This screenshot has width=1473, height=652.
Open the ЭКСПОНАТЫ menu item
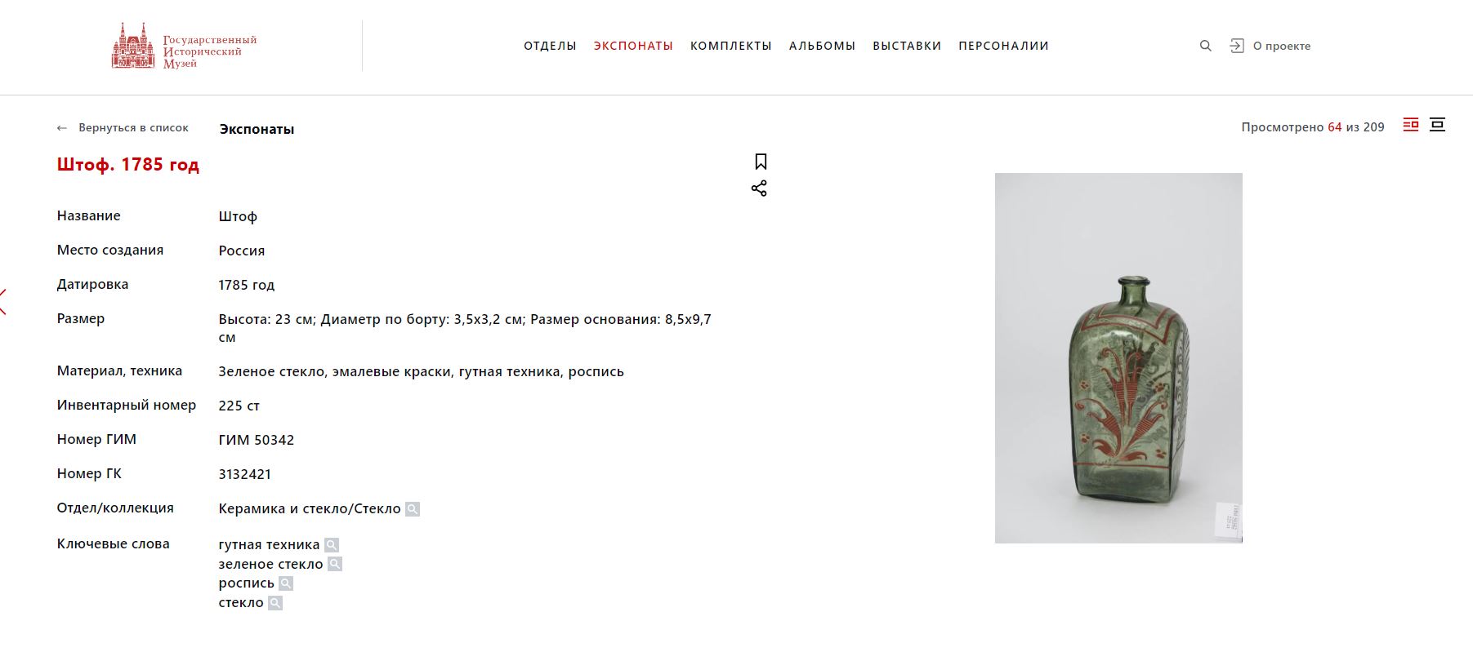click(633, 46)
